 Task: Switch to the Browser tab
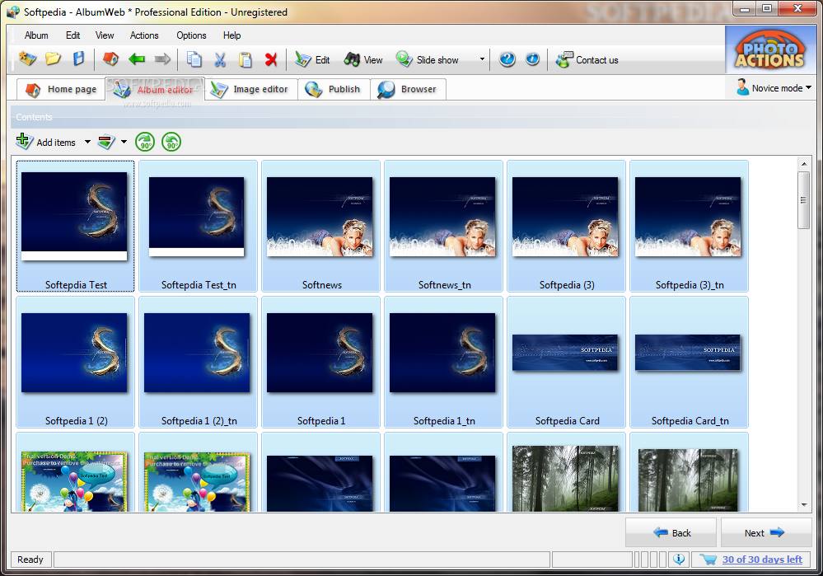tap(408, 89)
